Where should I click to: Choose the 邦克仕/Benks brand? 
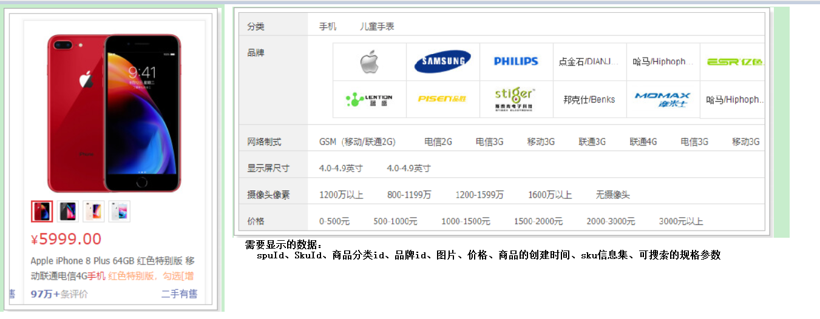point(589,99)
